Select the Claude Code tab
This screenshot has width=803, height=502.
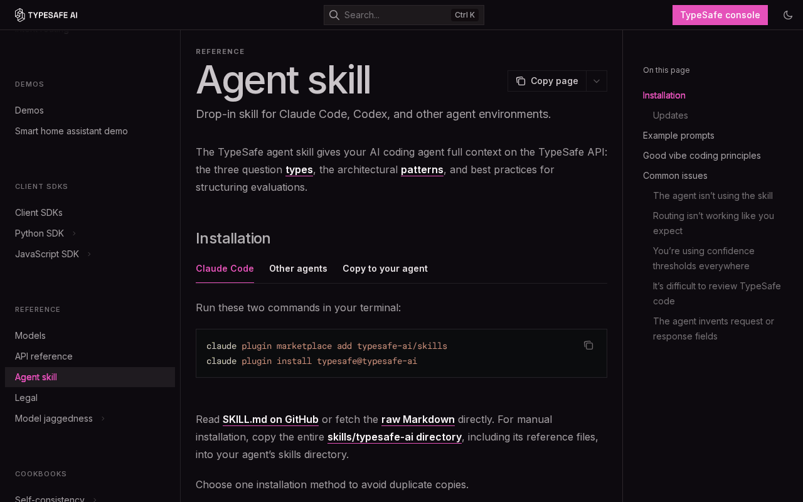coord(225,269)
